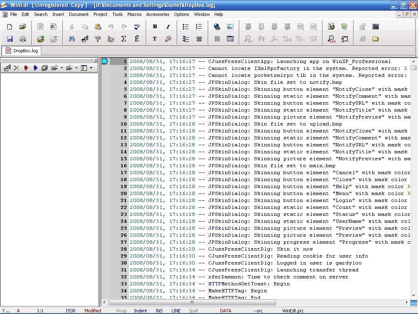The width and height of the screenshot is (418, 314).
Task: Click the --src label in the status bar
Action: (x=258, y=311)
